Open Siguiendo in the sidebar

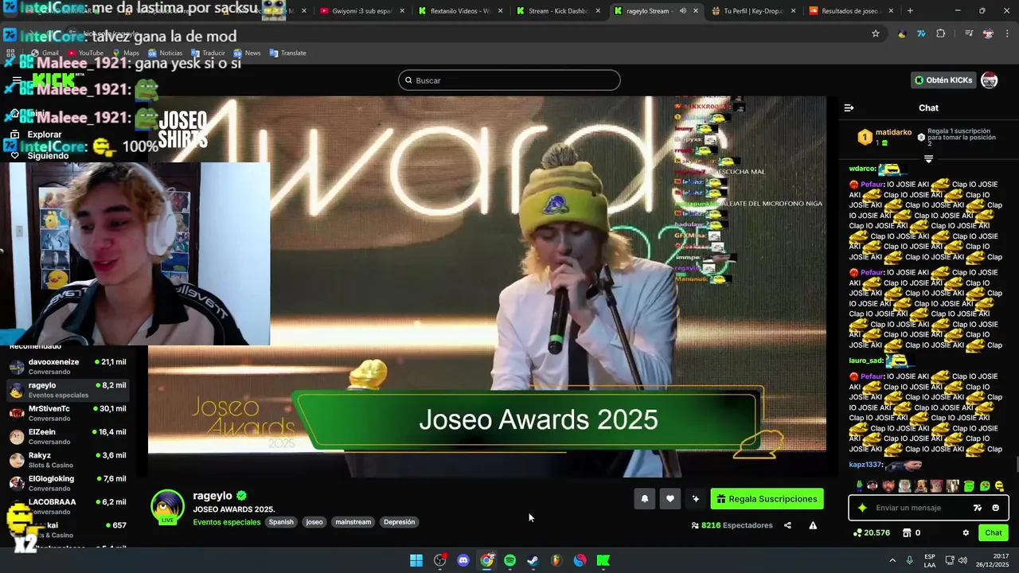point(47,155)
